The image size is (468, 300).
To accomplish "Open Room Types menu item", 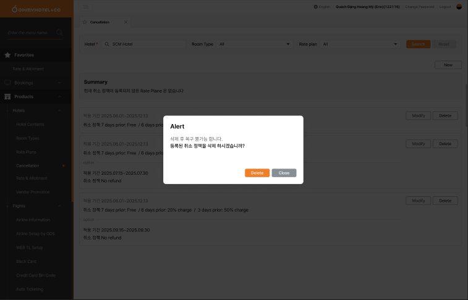I will click(x=27, y=138).
